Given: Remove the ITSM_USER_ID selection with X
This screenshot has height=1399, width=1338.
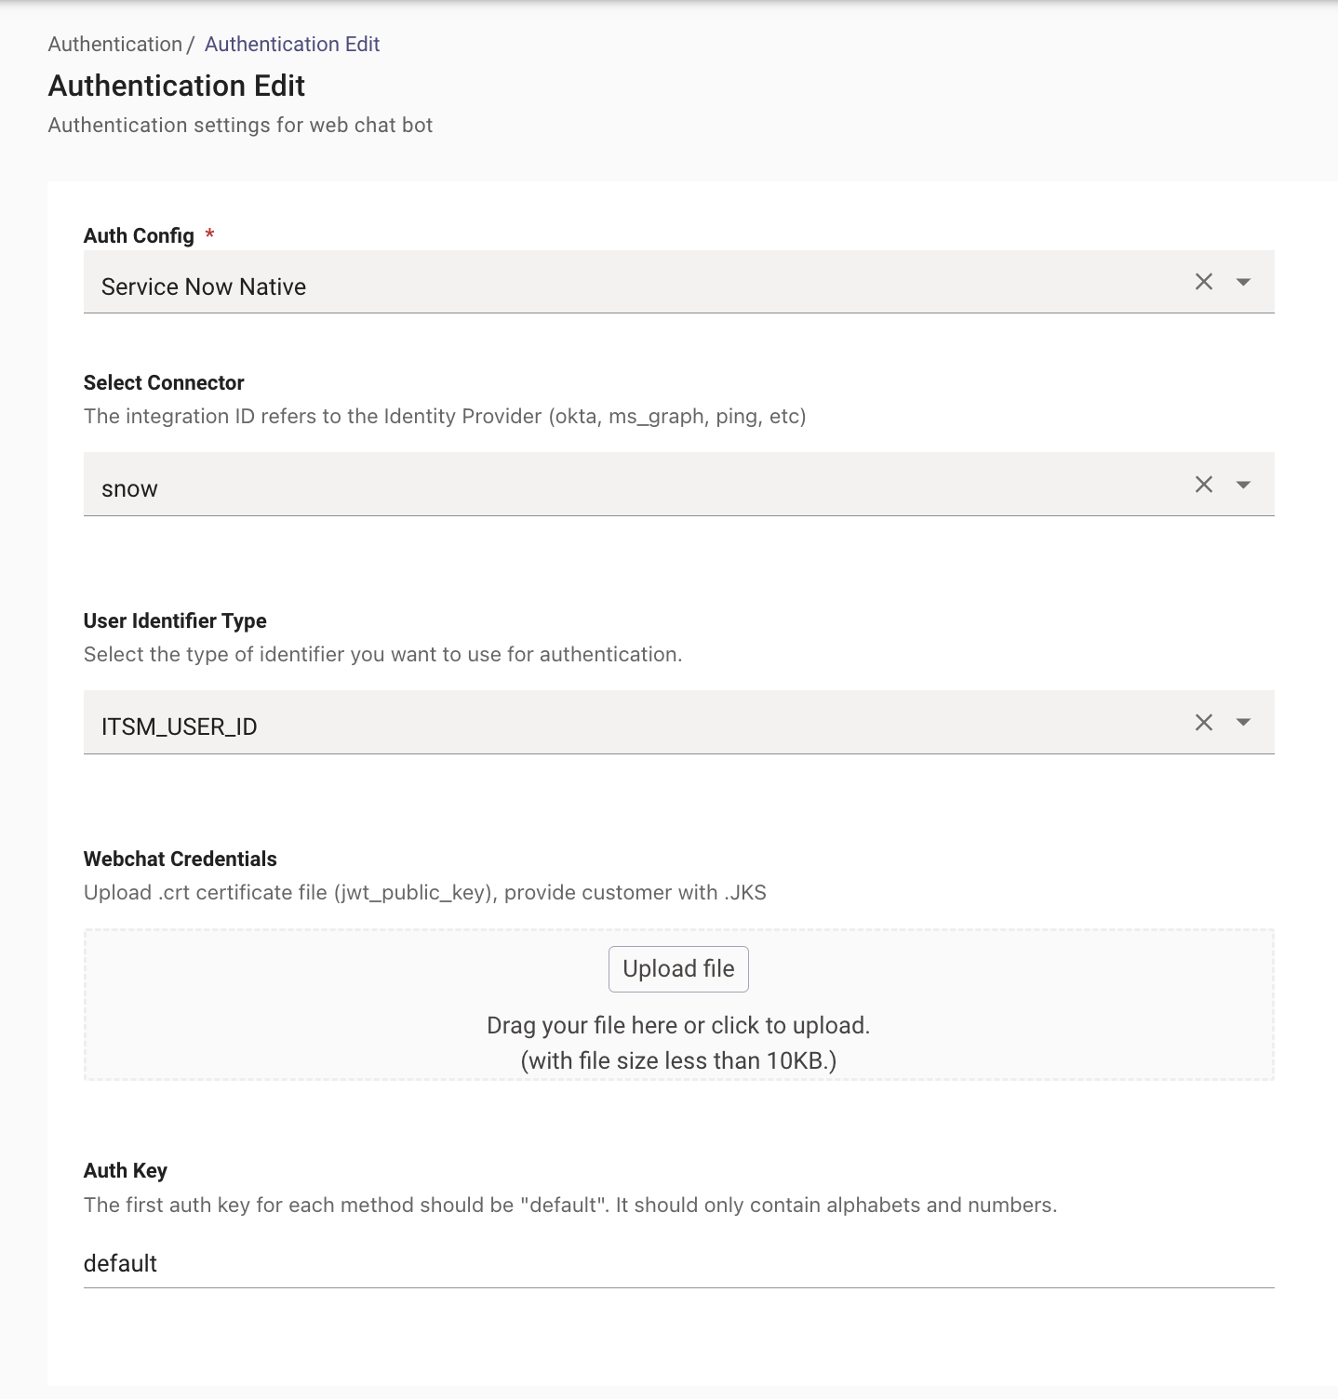Looking at the screenshot, I should (1203, 723).
